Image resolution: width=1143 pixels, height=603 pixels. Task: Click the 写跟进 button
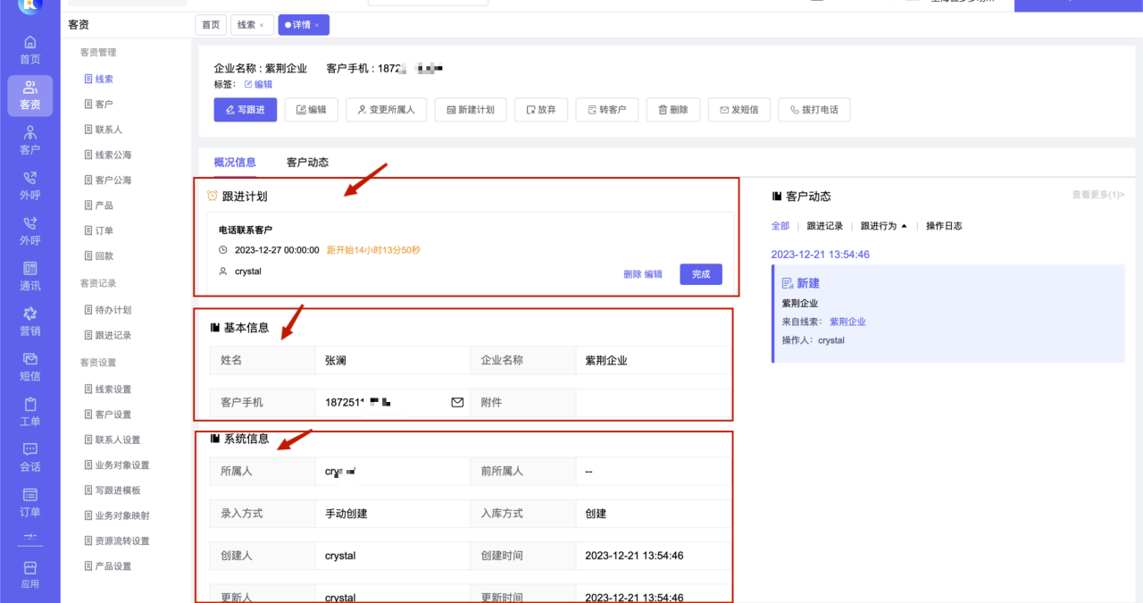(x=246, y=110)
